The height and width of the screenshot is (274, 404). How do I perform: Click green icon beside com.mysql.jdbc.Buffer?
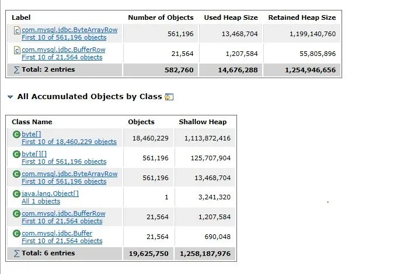pyautogui.click(x=17, y=233)
